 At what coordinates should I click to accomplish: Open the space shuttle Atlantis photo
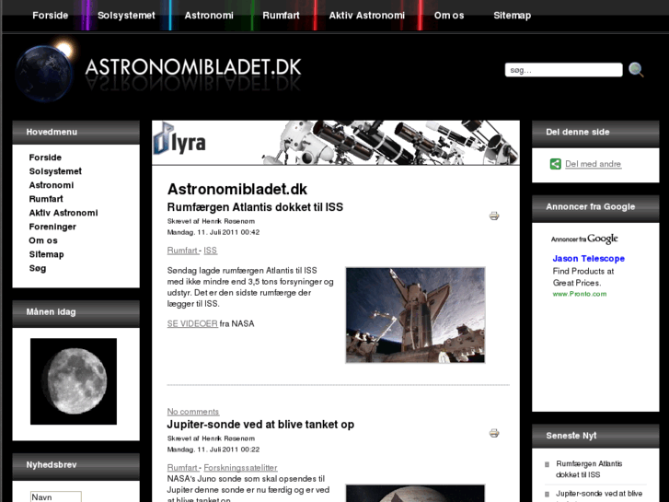tap(415, 315)
